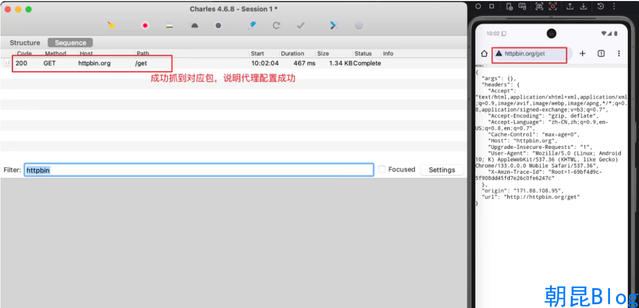
Task: Toggle breakpoints with the hexagon icon
Action: pyautogui.click(x=218, y=25)
